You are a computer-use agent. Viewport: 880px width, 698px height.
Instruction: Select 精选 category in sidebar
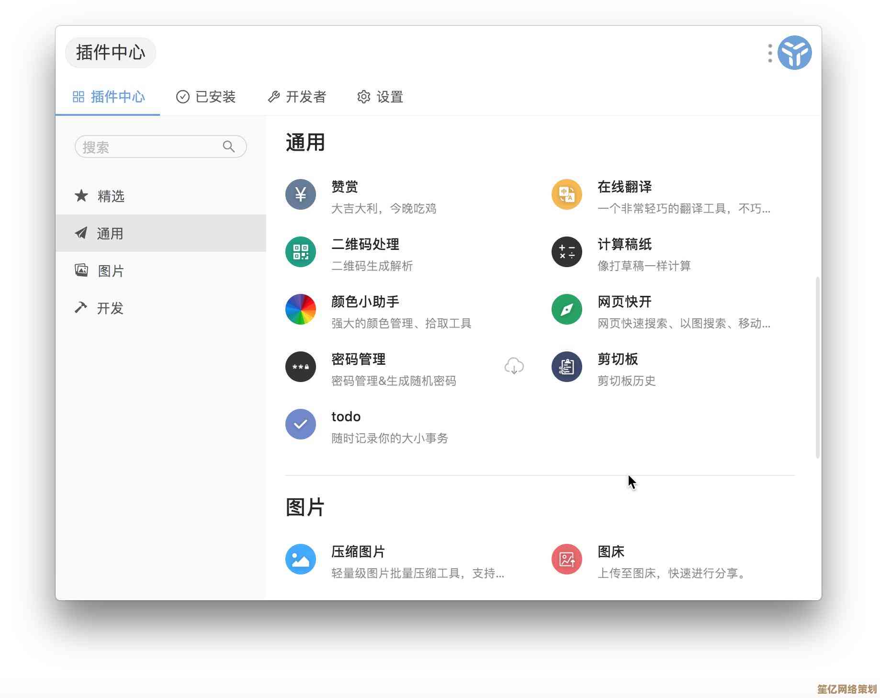111,196
